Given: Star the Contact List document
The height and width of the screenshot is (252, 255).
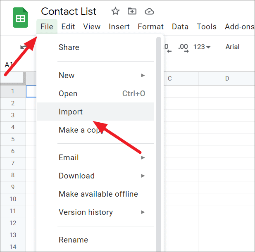Looking at the screenshot, I should point(115,11).
